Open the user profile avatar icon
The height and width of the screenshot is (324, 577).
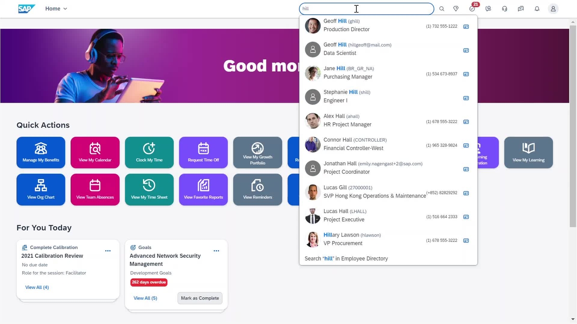(x=553, y=9)
